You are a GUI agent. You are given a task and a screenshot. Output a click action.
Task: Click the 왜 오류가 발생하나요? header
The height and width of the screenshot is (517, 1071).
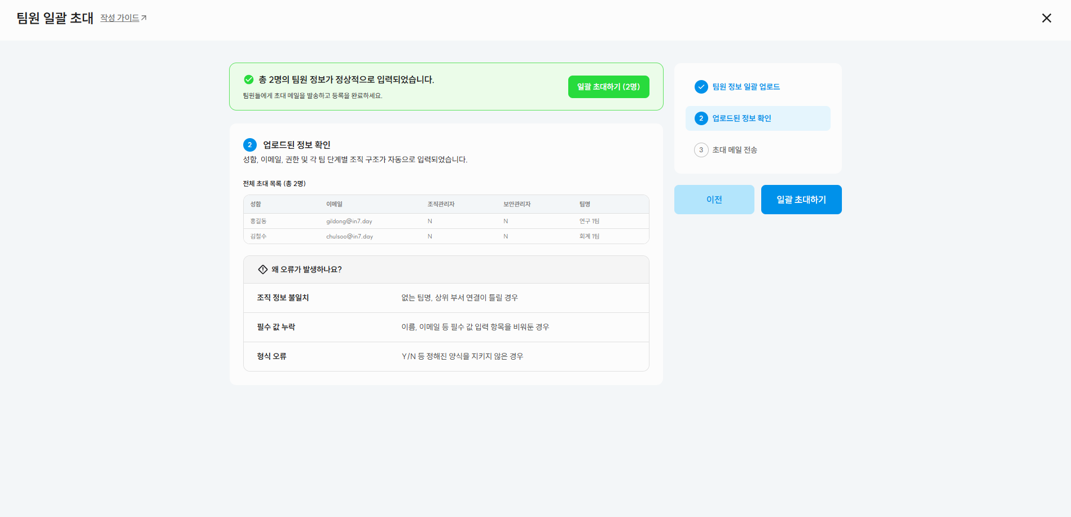(x=306, y=269)
